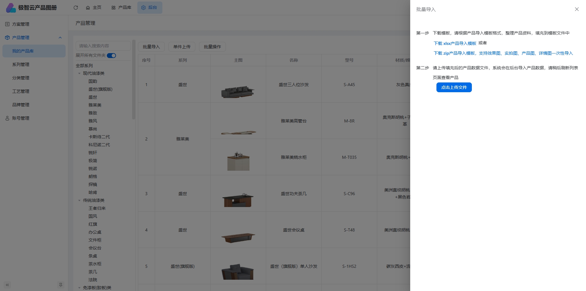Click the refresh icon in top bar
The image size is (586, 291).
(76, 8)
